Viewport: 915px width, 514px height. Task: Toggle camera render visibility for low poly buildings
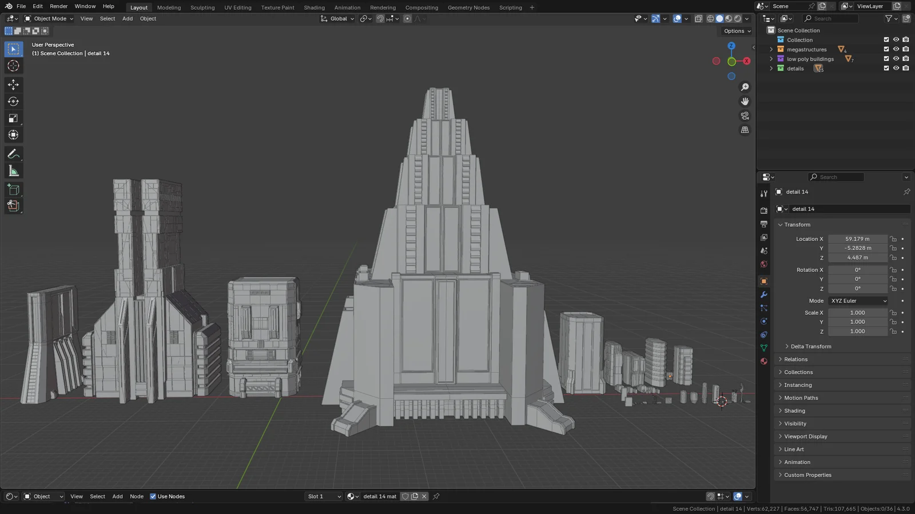tap(905, 59)
